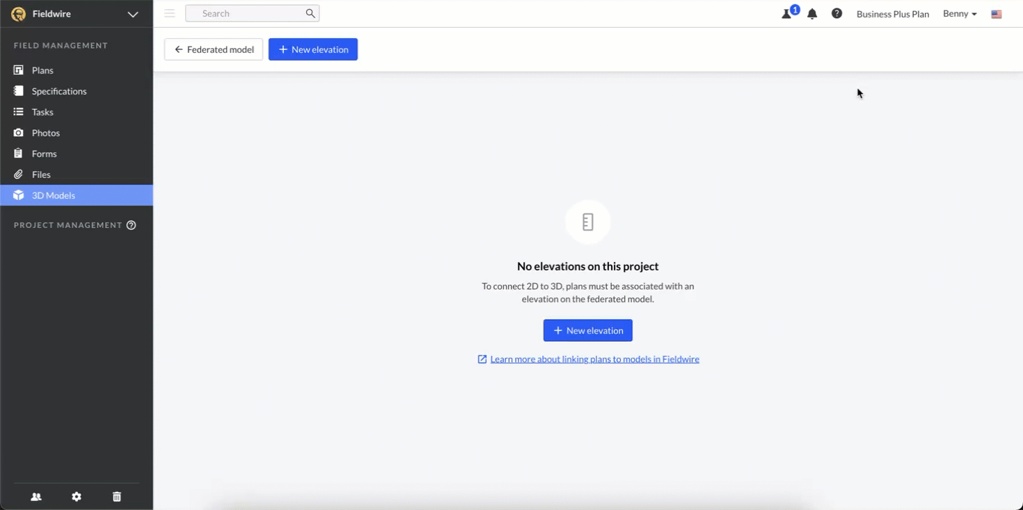1023x510 pixels.
Task: Open Tasks in the sidebar
Action: coord(42,112)
